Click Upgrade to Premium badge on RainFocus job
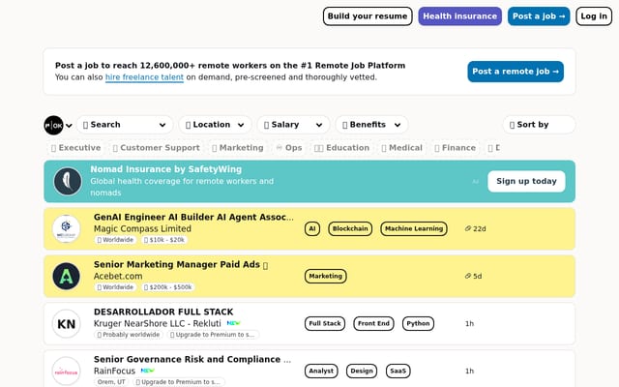The image size is (619, 387). pos(179,382)
